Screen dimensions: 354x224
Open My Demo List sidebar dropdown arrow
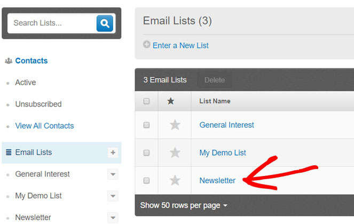pos(113,196)
